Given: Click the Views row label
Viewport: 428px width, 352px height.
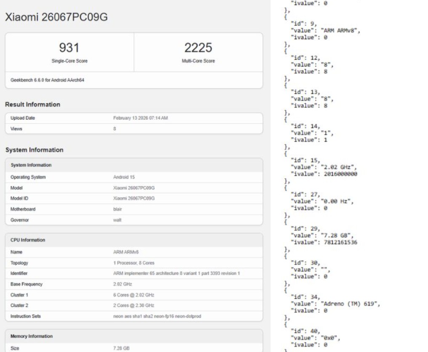Looking at the screenshot, I should pyautogui.click(x=16, y=129).
